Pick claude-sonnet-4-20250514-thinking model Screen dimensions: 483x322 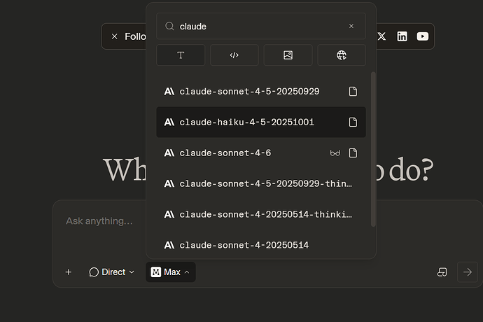point(261,214)
